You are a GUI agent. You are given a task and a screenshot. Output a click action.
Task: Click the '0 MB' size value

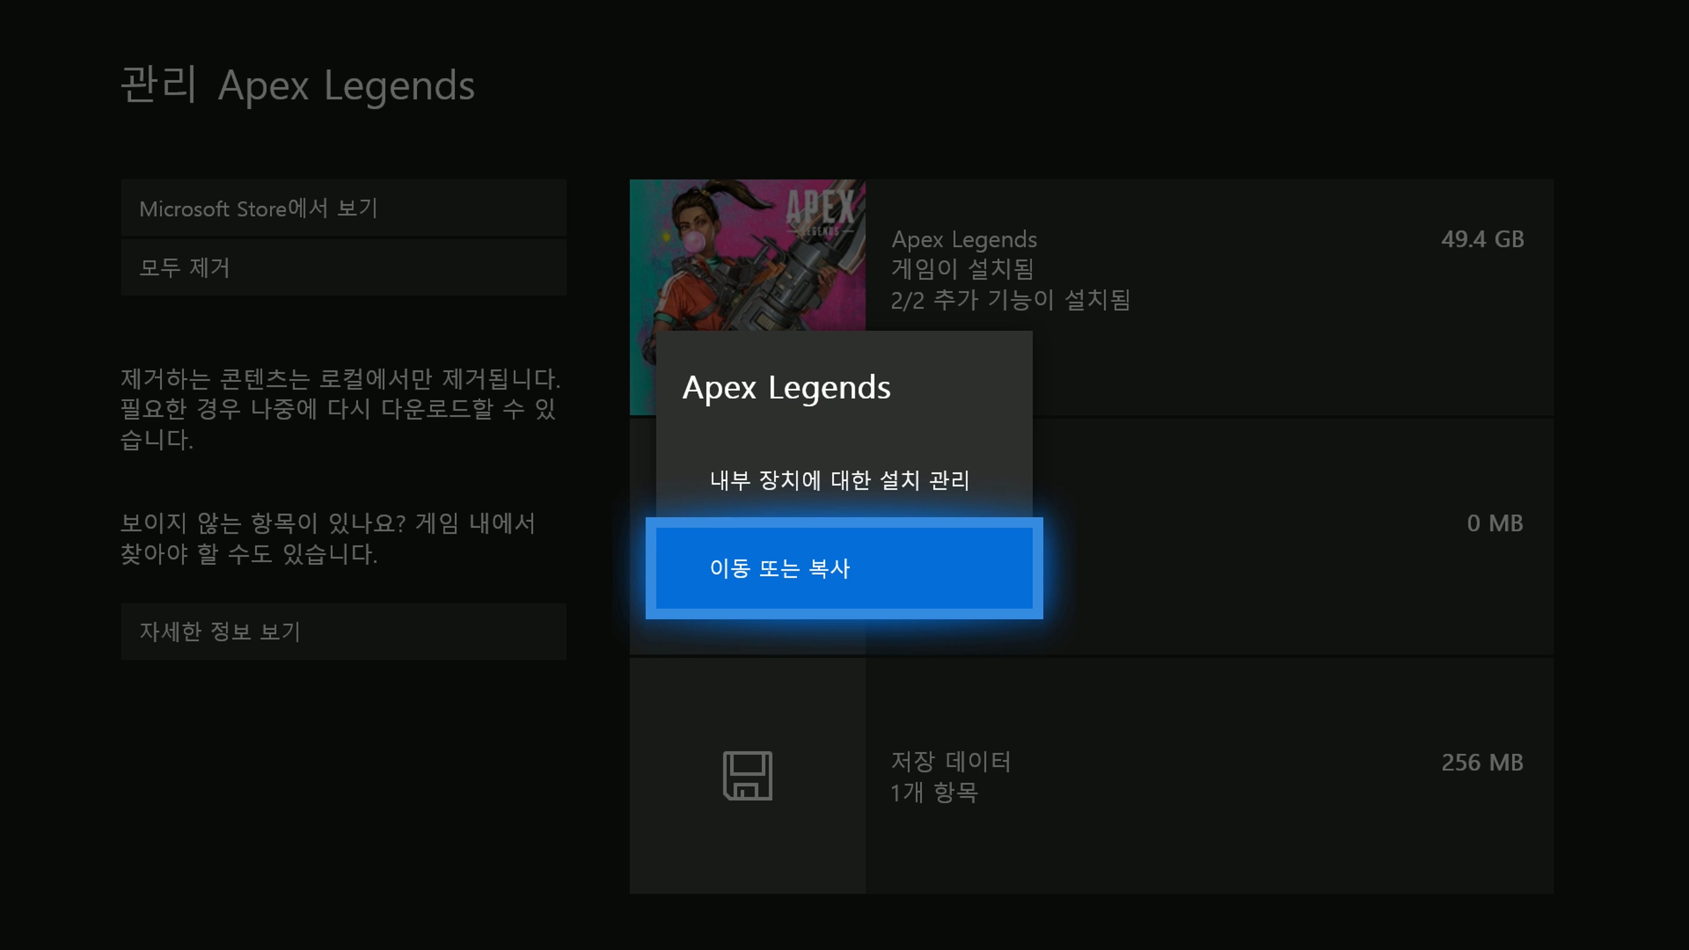point(1495,523)
